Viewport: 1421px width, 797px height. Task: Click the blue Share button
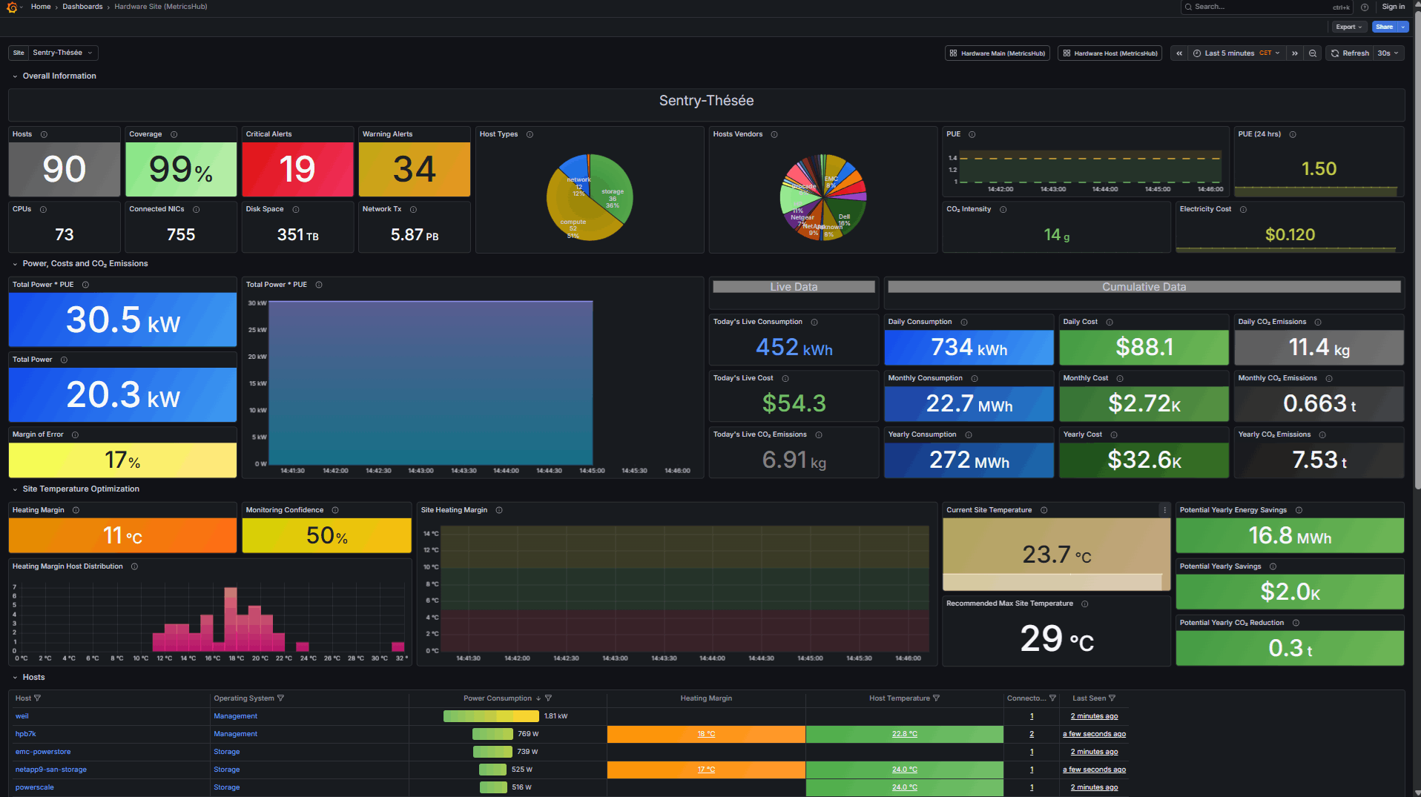1384,27
